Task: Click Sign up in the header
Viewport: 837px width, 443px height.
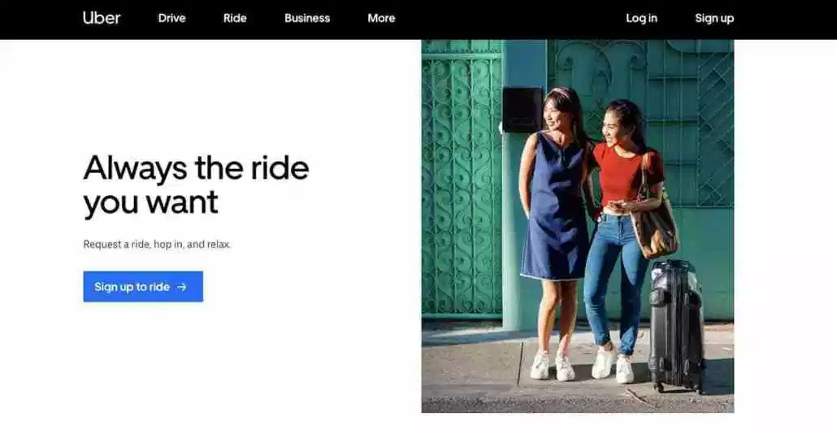Action: (714, 18)
